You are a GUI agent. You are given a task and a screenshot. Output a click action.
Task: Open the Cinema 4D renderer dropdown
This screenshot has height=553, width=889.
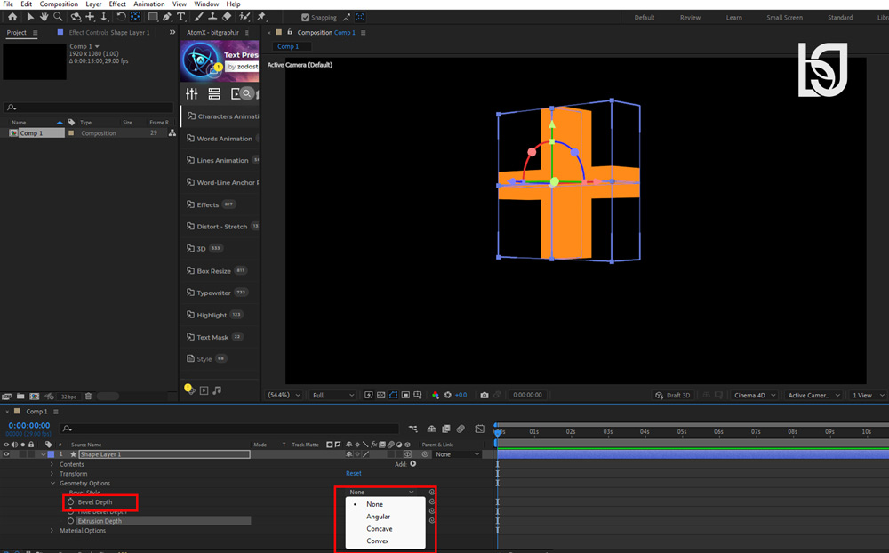pos(754,396)
